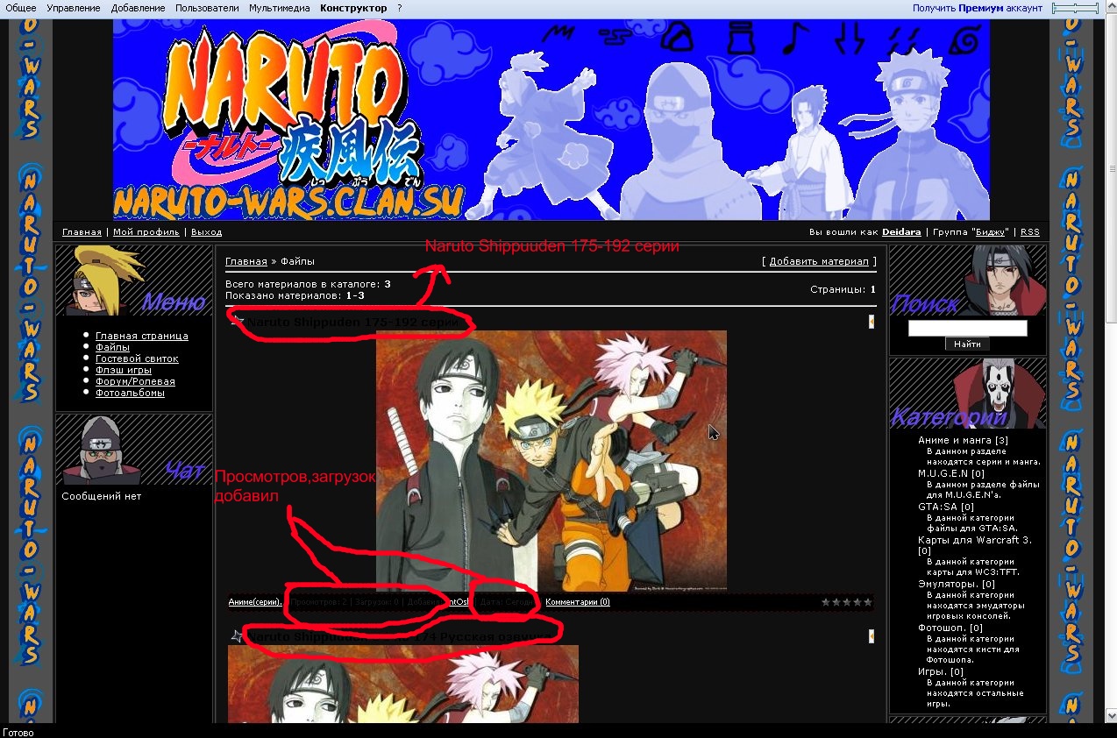The width and height of the screenshot is (1117, 738).
Task: Click the moderation arrow icon of 174 Русская озвучка entry
Action: 871,636
